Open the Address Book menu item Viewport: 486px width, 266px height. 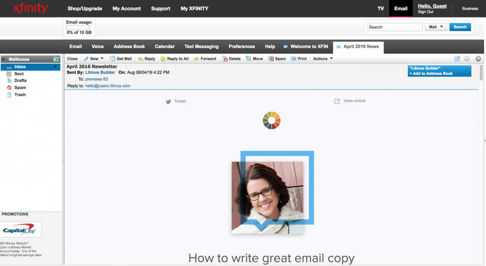129,47
